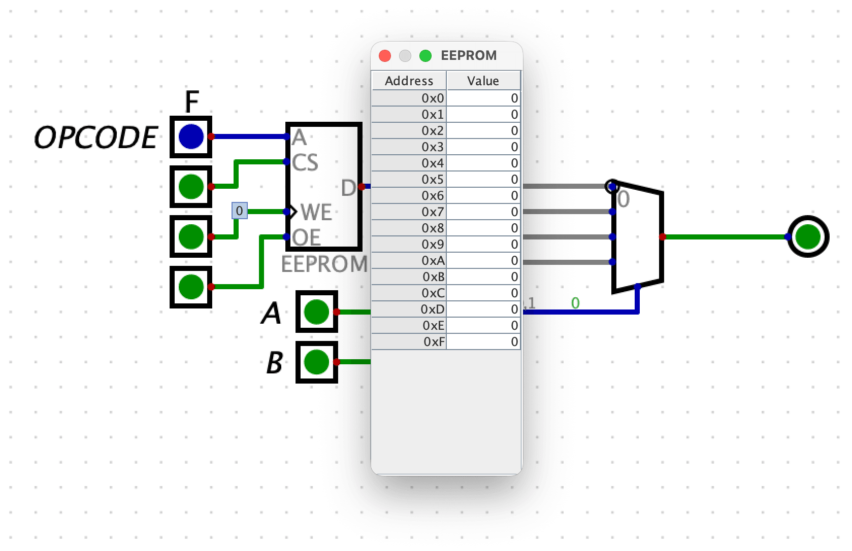Viewport: 852px width, 551px height.
Task: Toggle input pin B
Action: tap(317, 362)
